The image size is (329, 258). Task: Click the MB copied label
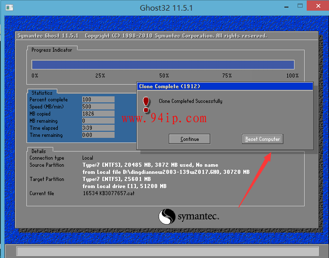pos(40,114)
